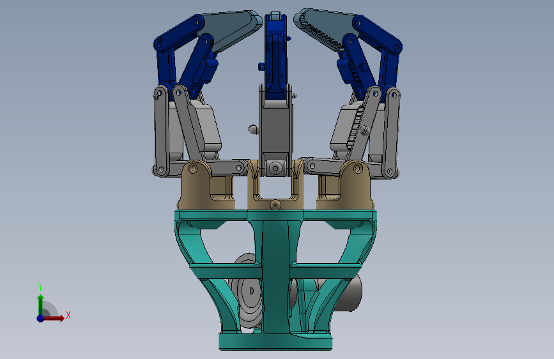Select the teal base frame of the gripper
Image resolution: width=554 pixels, height=359 pixels.
(275, 279)
